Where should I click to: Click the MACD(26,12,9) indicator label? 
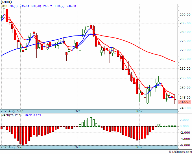click(x=11, y=115)
